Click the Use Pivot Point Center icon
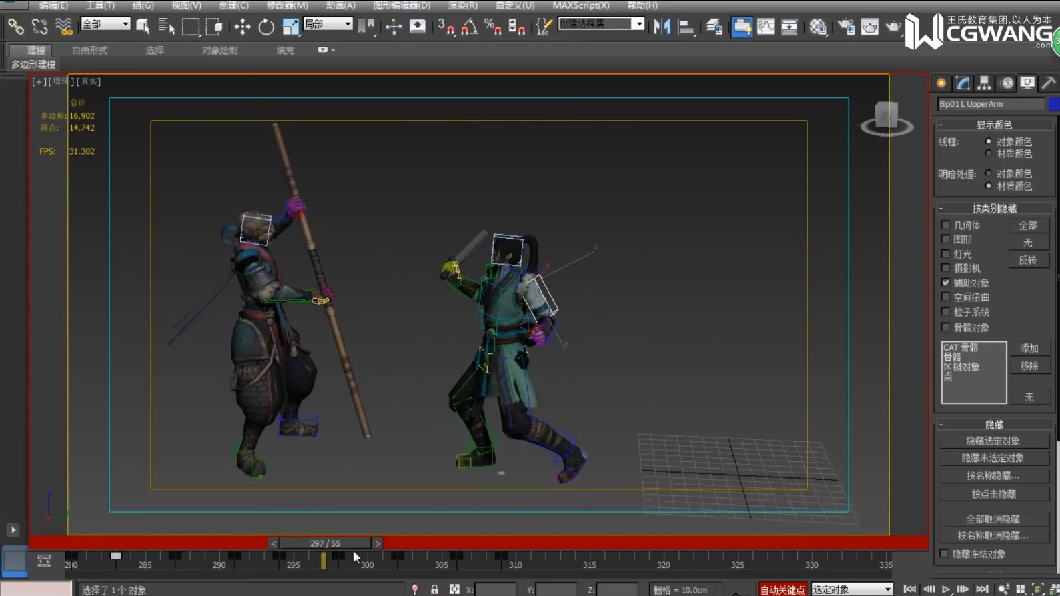The width and height of the screenshot is (1060, 596). (x=366, y=27)
